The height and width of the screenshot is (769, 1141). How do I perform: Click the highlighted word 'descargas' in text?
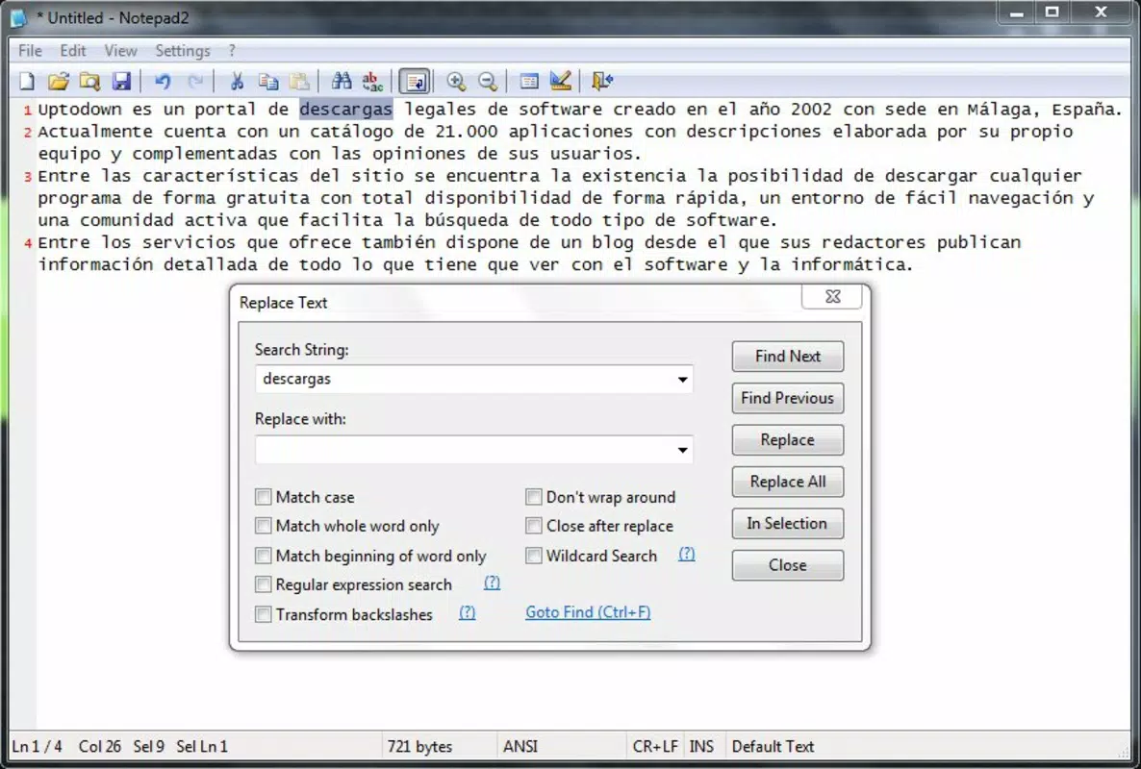[346, 109]
